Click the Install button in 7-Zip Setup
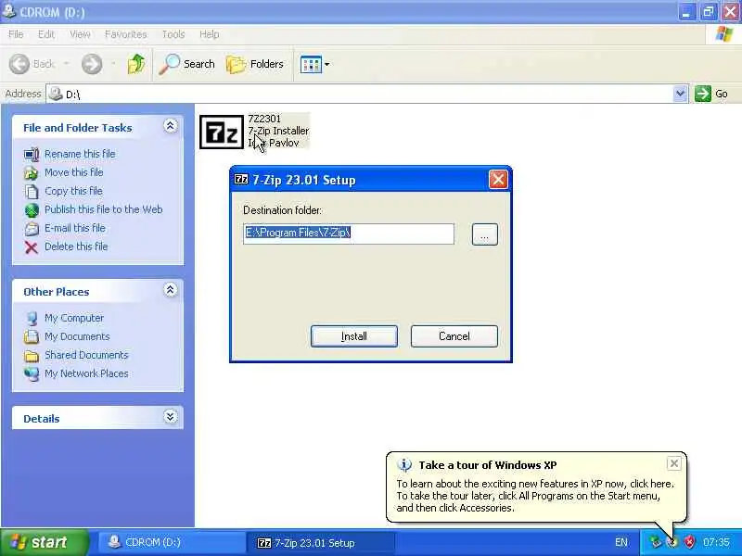This screenshot has width=742, height=556. tap(354, 336)
